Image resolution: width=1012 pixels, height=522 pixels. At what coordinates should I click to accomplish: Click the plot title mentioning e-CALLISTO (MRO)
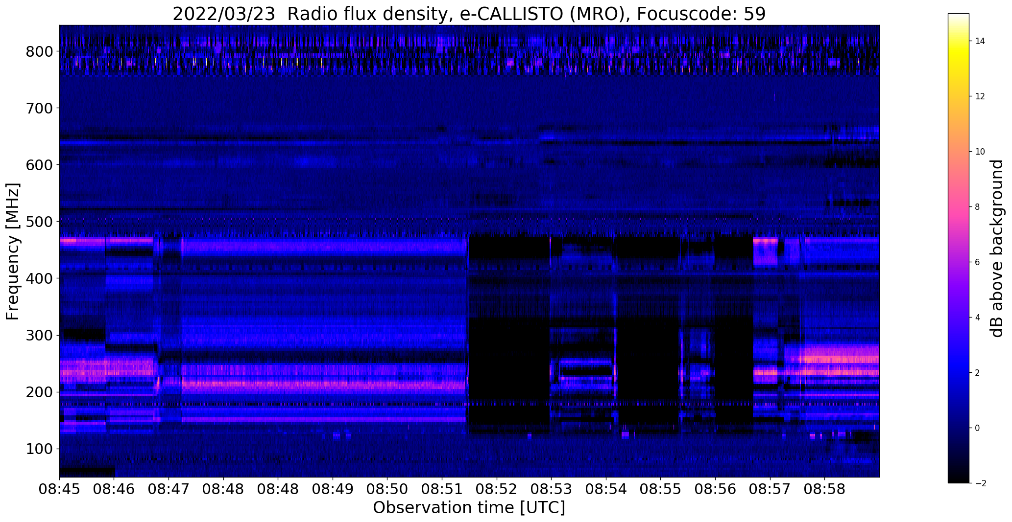pos(469,14)
